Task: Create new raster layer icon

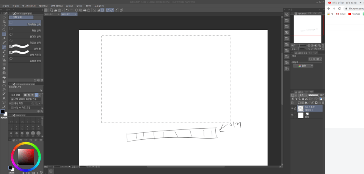Action: 300,103
